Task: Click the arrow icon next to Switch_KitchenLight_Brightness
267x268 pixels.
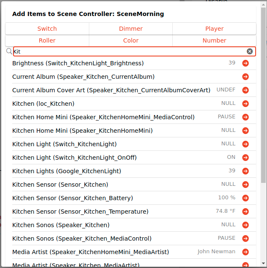Action: click(x=246, y=63)
